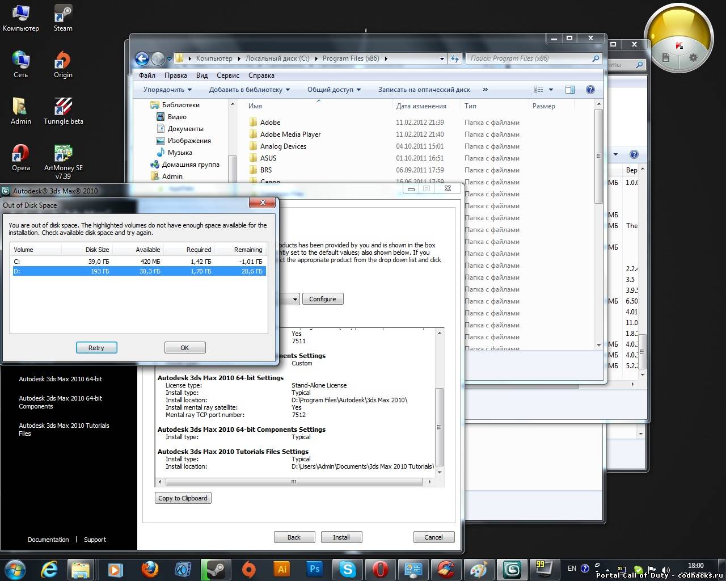Image resolution: width=726 pixels, height=581 pixels.
Task: Open the Steam desktop shortcut
Action: tap(63, 18)
